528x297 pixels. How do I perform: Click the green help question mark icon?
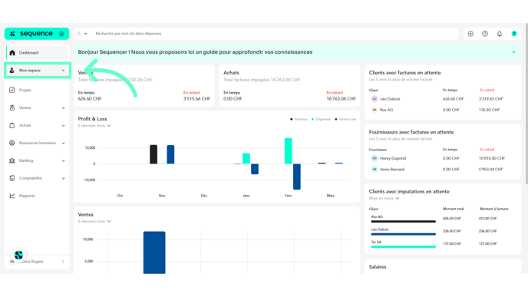coord(514,34)
